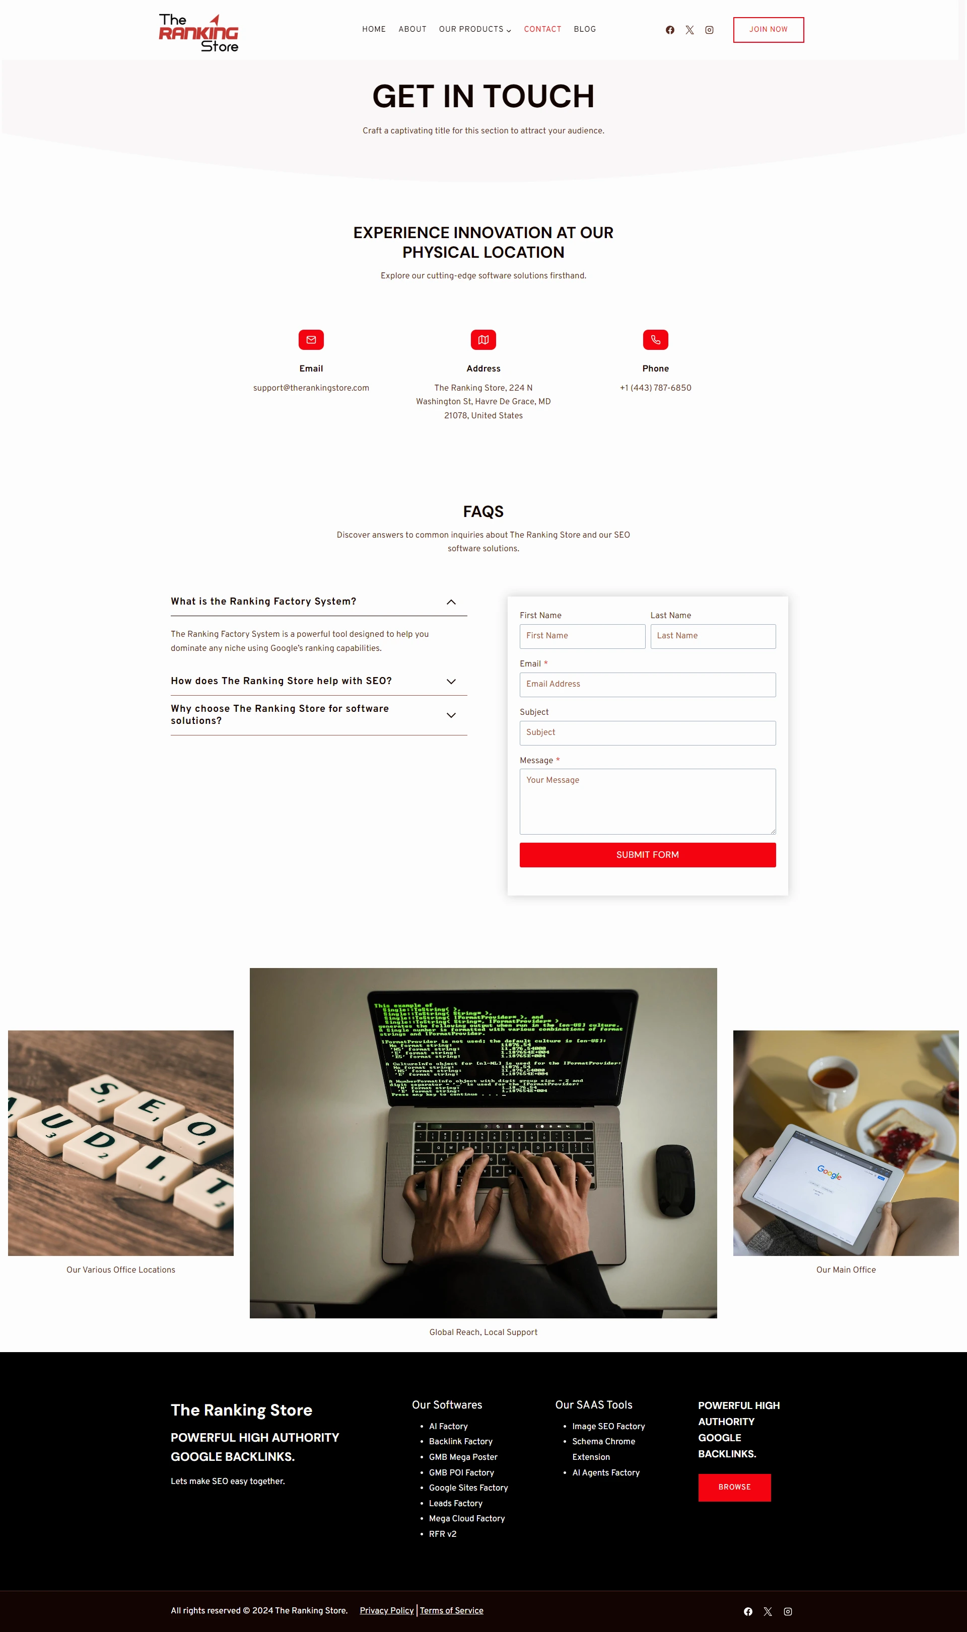Click the Email contact icon
This screenshot has height=1632, width=967.
click(311, 339)
